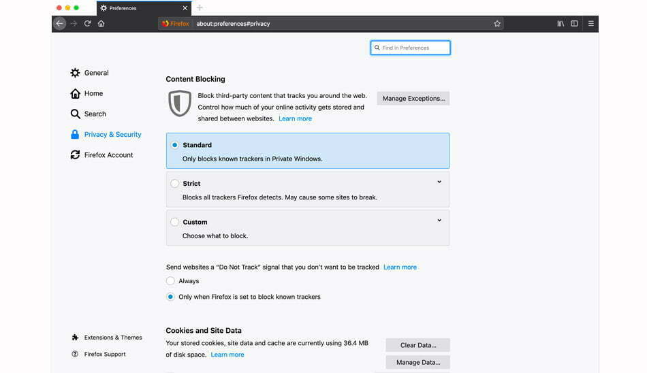Select the Strict content blocking option
Screen dimensions: 647x373
point(174,183)
